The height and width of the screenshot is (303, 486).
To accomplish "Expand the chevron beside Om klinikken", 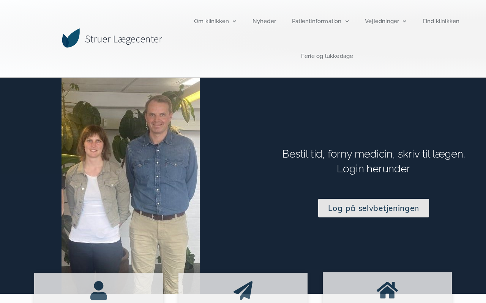I will 234,21.
